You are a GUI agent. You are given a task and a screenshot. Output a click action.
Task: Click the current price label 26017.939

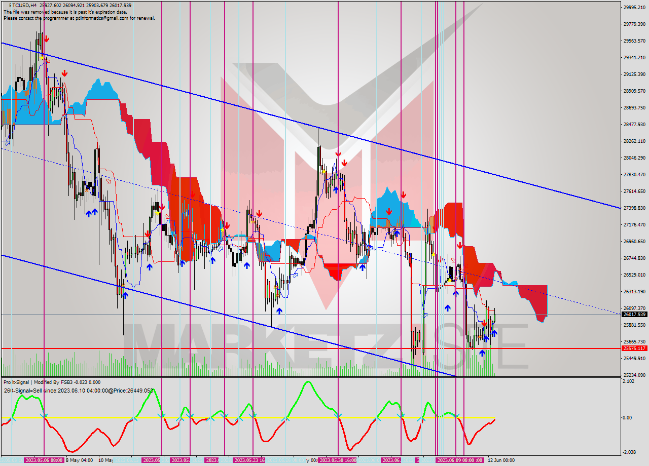(x=635, y=314)
